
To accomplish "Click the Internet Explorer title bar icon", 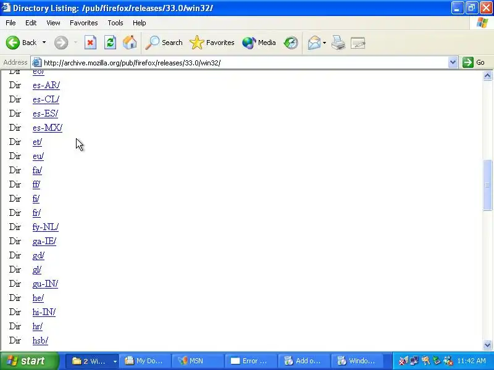I will (x=6, y=7).
